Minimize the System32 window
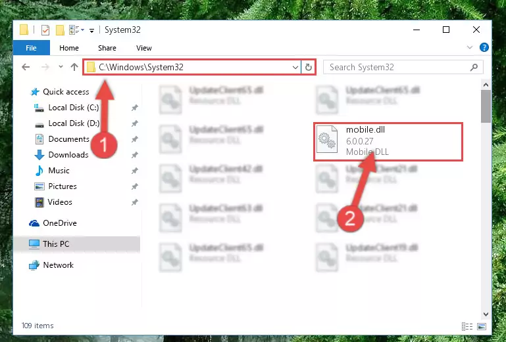Image resolution: width=506 pixels, height=342 pixels. coord(417,30)
